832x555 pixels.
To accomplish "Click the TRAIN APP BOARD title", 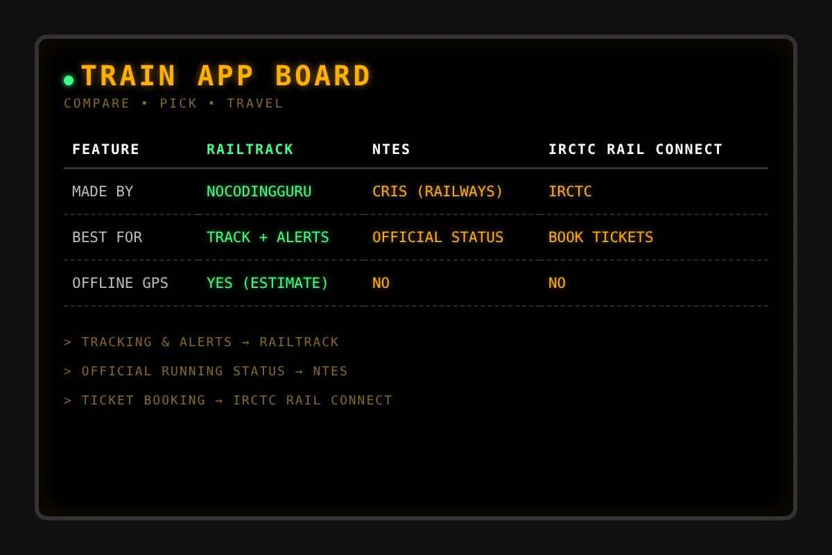I will coord(226,76).
